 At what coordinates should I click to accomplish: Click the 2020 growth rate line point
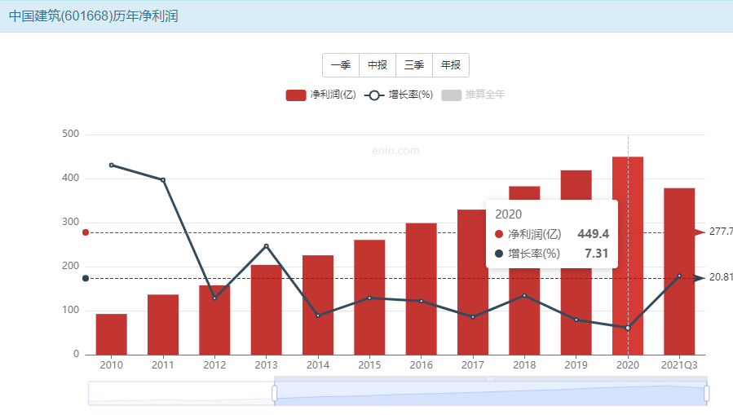pyautogui.click(x=628, y=328)
